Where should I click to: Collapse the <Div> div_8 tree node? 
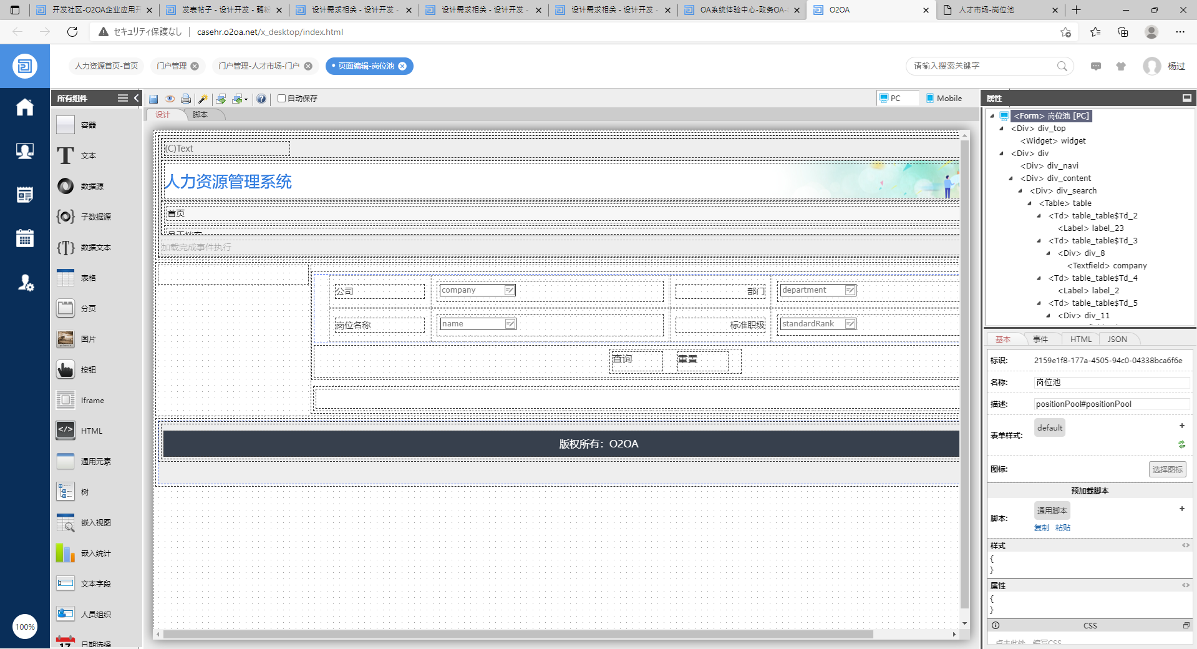[x=1049, y=253]
